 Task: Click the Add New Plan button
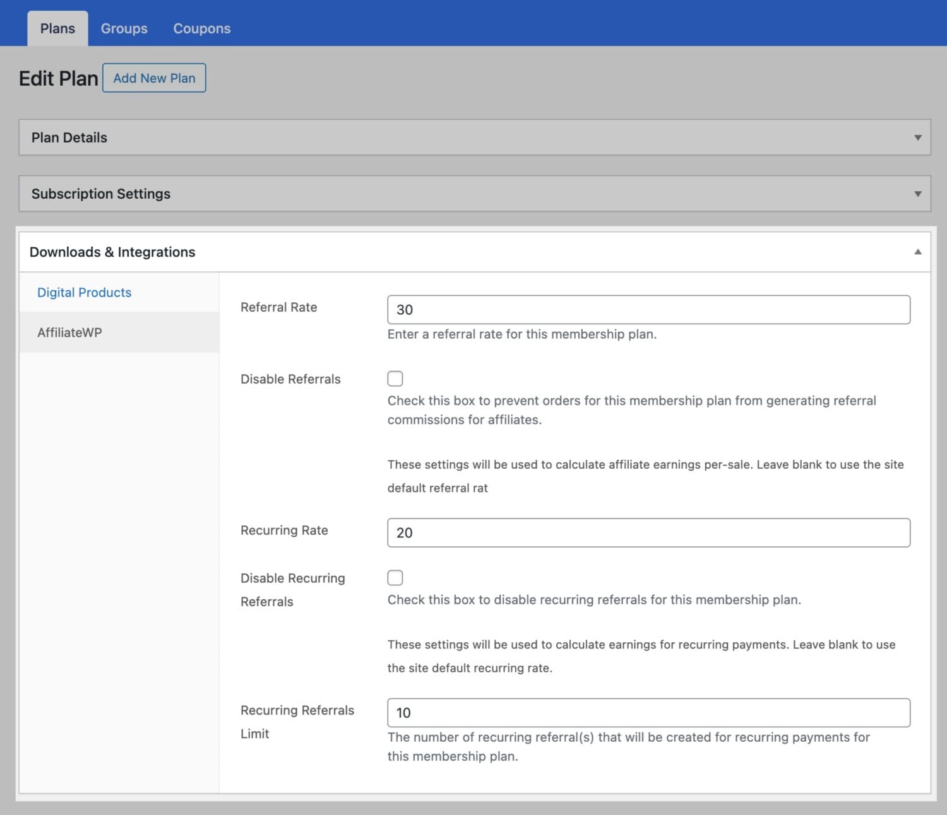[x=154, y=78]
